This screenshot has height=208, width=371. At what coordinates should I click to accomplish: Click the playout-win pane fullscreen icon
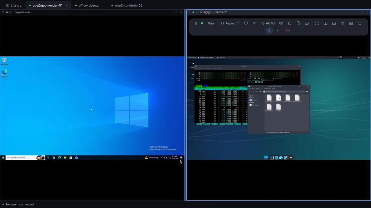(x=176, y=12)
